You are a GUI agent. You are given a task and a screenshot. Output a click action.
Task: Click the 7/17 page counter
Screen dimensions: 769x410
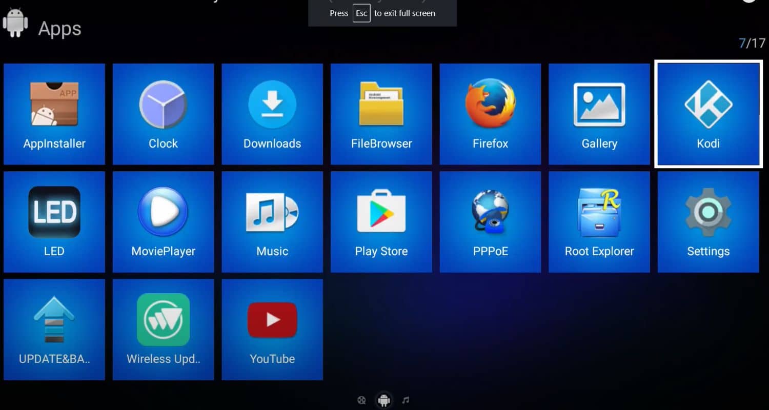point(752,43)
